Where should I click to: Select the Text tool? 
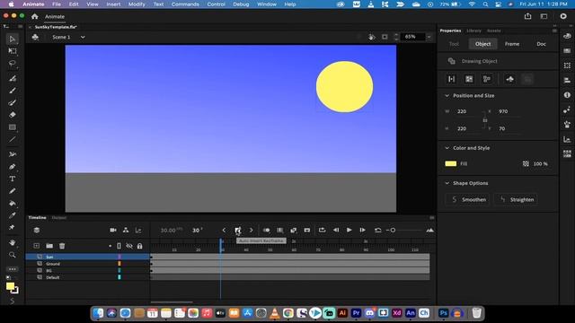[12, 179]
